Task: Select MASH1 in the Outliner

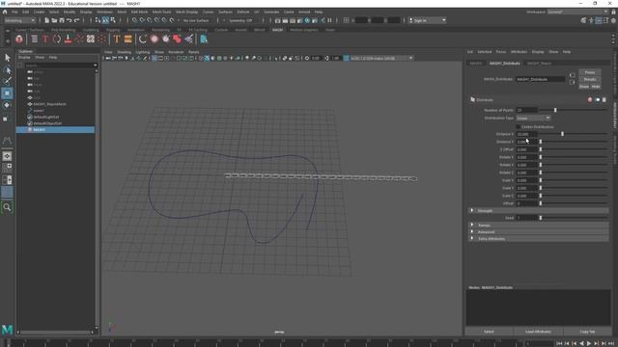Action: pyautogui.click(x=55, y=129)
